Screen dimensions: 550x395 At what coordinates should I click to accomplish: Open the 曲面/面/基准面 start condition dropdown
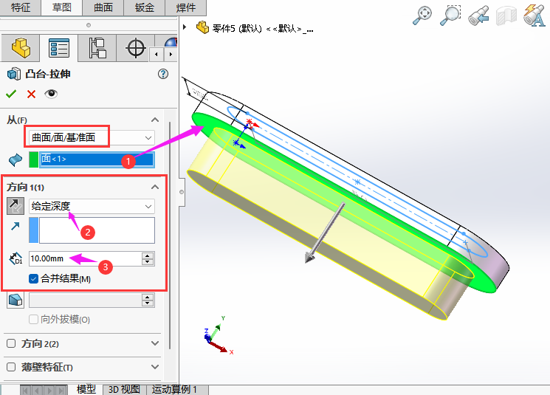tap(92, 137)
